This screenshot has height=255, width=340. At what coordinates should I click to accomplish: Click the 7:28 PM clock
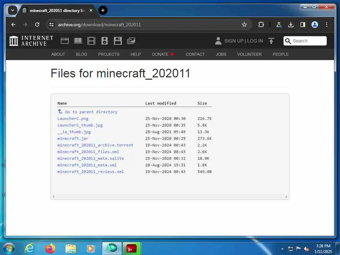tap(323, 246)
